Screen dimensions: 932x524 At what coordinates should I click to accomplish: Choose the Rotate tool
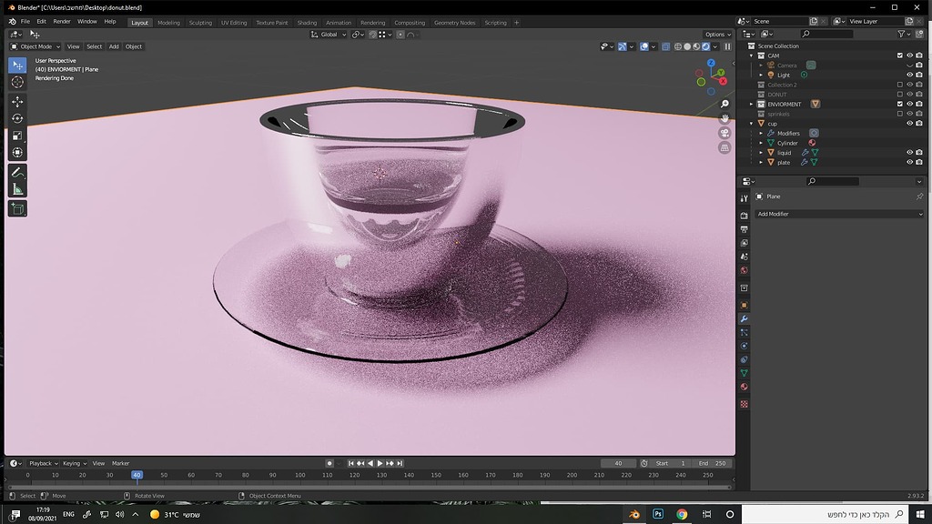[17, 119]
